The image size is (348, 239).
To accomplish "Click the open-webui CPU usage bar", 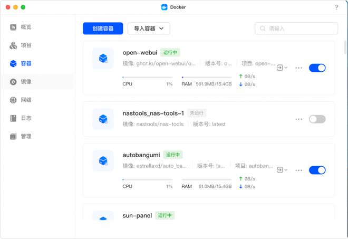I will [147, 78].
